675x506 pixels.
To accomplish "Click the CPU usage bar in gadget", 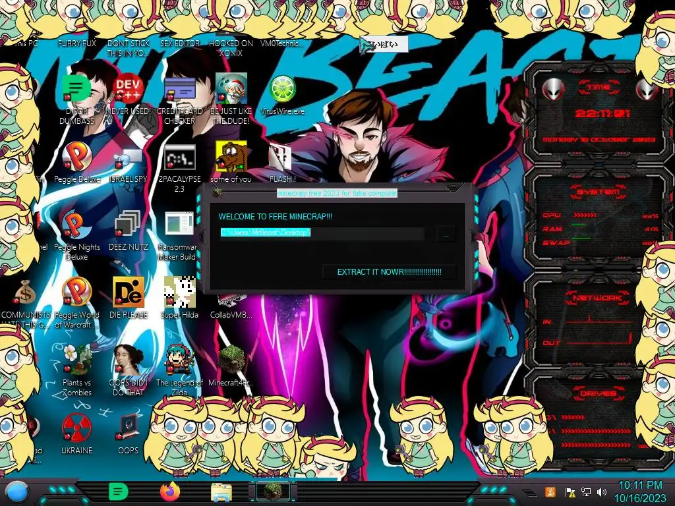I will pyautogui.click(x=585, y=215).
